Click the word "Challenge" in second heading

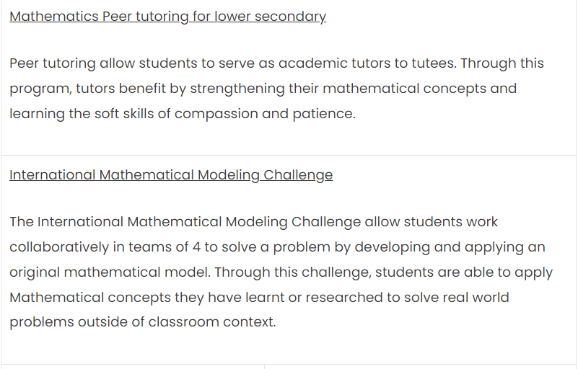click(x=298, y=175)
